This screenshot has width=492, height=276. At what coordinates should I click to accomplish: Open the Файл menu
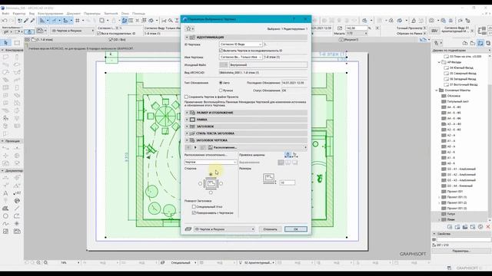pyautogui.click(x=5, y=14)
